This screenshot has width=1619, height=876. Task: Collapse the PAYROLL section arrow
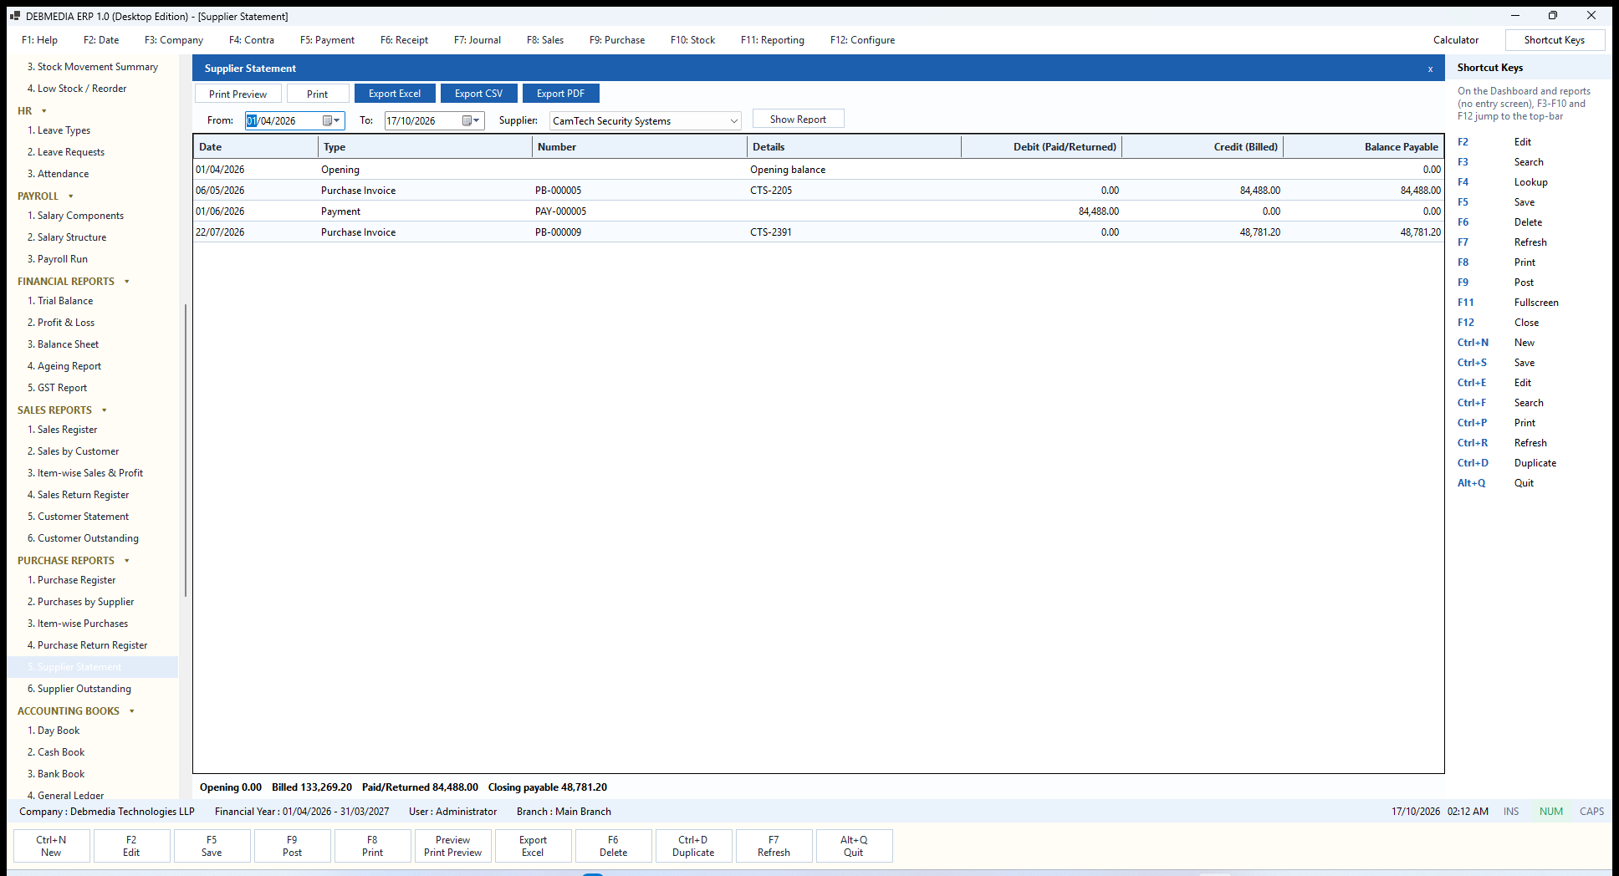71,196
